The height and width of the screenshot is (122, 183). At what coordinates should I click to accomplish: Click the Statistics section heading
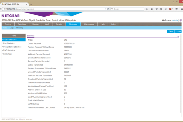(31, 36)
